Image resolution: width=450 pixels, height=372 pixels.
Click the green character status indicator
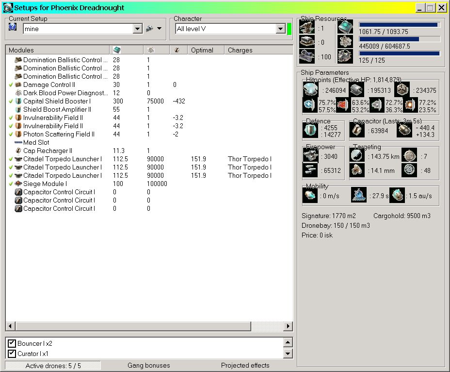click(x=289, y=29)
